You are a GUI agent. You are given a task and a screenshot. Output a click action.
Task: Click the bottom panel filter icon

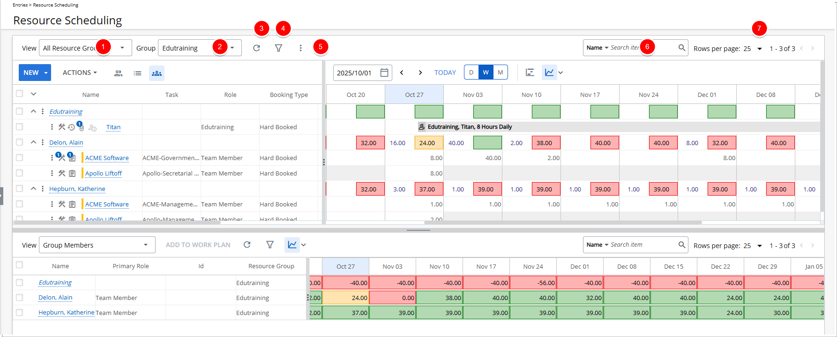pyautogui.click(x=270, y=245)
